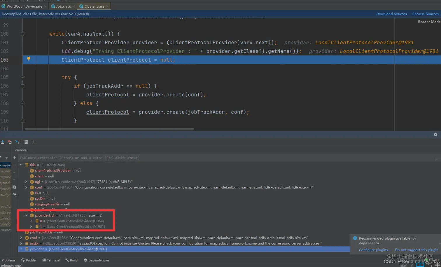
Task: Fold the if block at line 106
Action: click(22, 86)
